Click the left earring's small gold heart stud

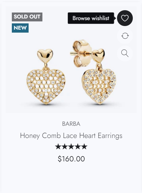click(45, 56)
